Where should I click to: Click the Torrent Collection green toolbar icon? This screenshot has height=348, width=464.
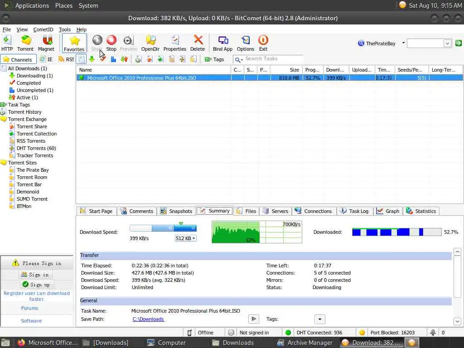tap(160, 59)
